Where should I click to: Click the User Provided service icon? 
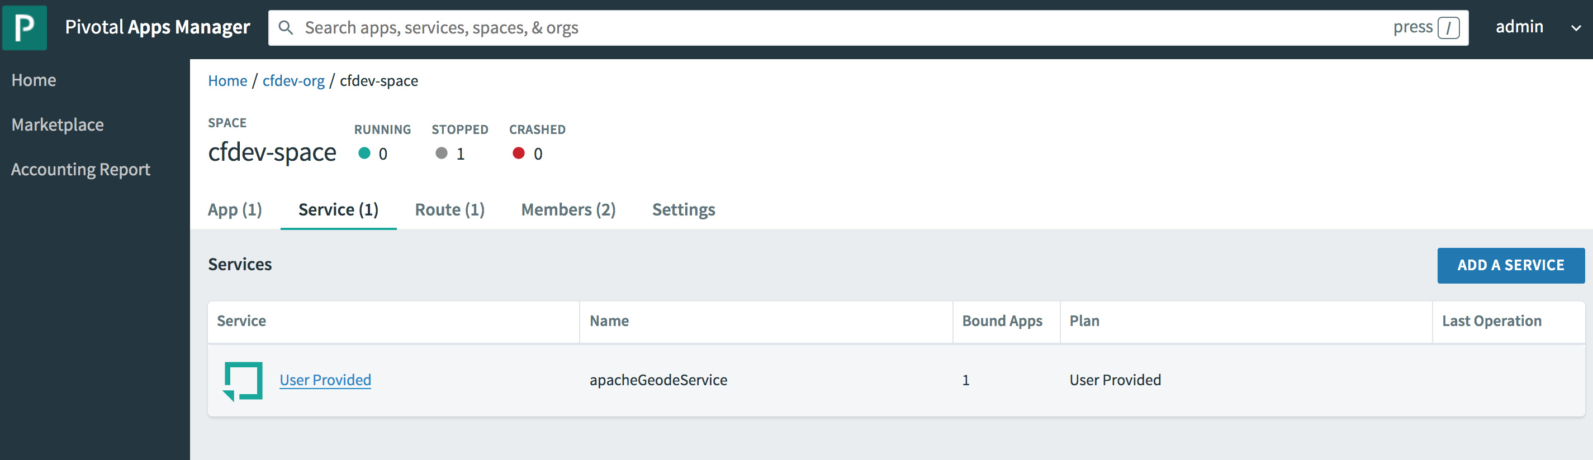[x=243, y=381]
